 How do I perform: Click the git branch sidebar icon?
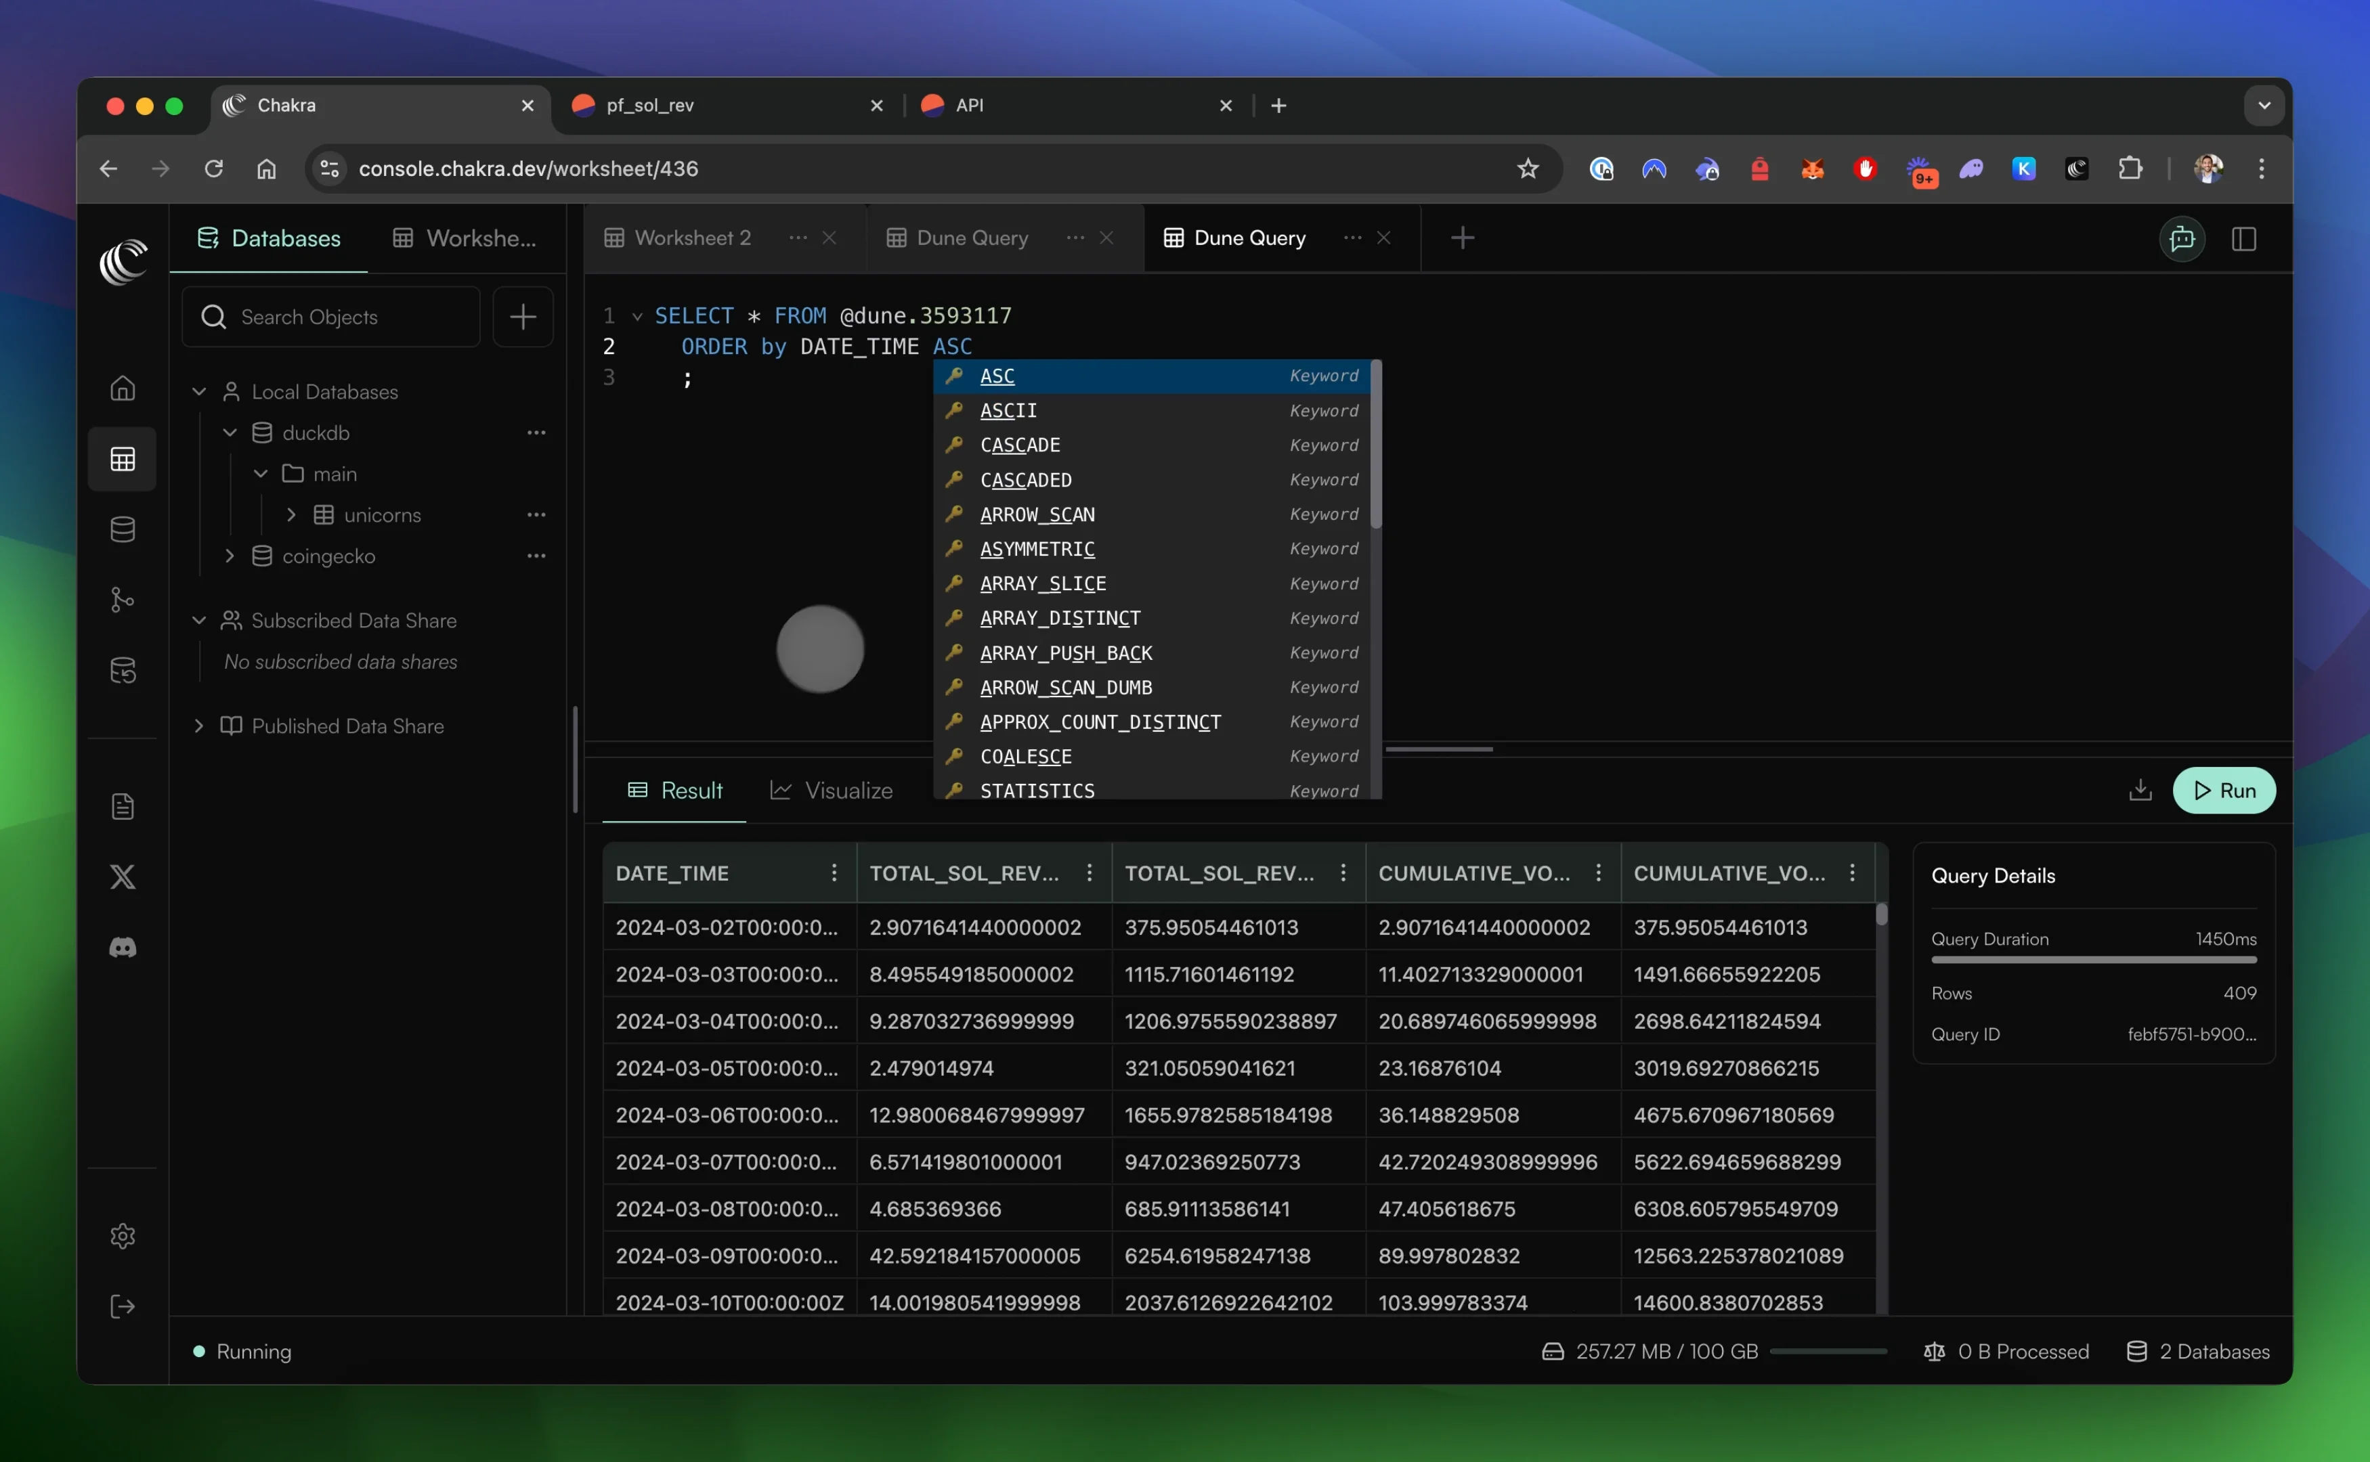(122, 600)
